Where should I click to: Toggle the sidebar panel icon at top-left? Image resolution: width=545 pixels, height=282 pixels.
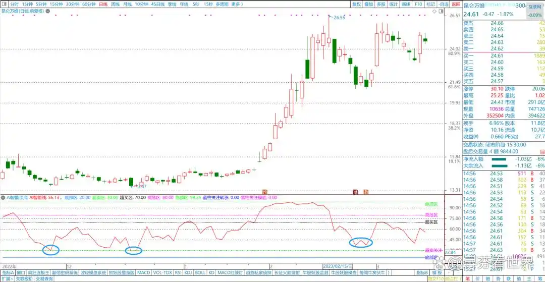coord(4,4)
